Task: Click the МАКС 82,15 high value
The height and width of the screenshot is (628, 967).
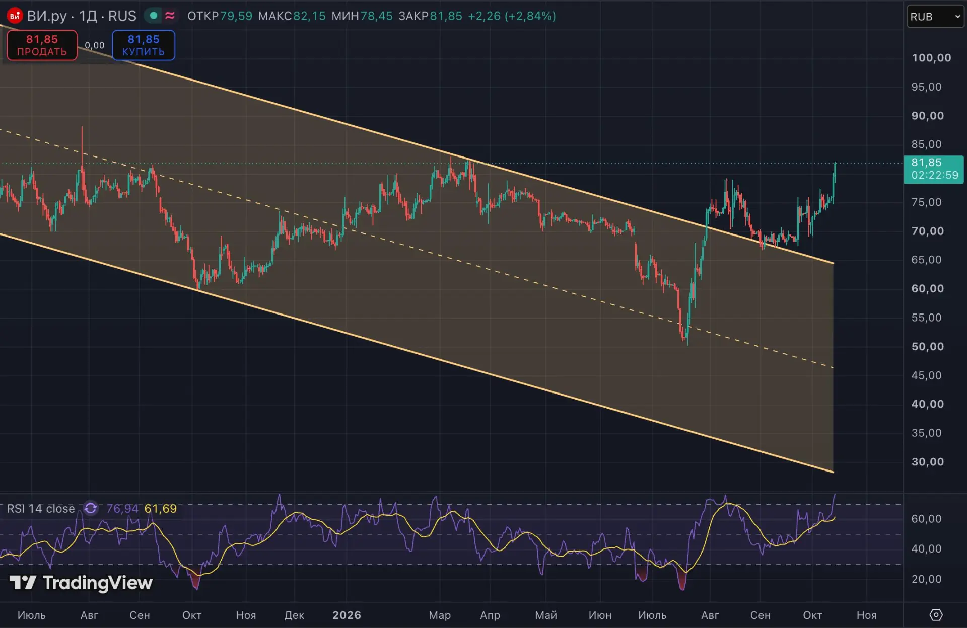Action: (292, 16)
